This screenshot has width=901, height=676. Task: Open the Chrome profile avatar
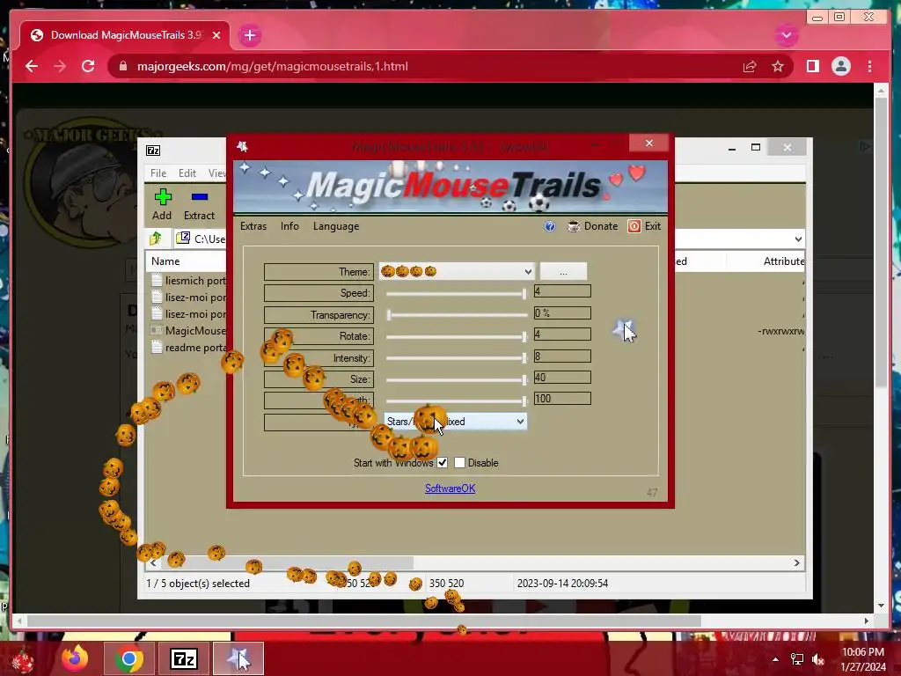click(x=840, y=67)
